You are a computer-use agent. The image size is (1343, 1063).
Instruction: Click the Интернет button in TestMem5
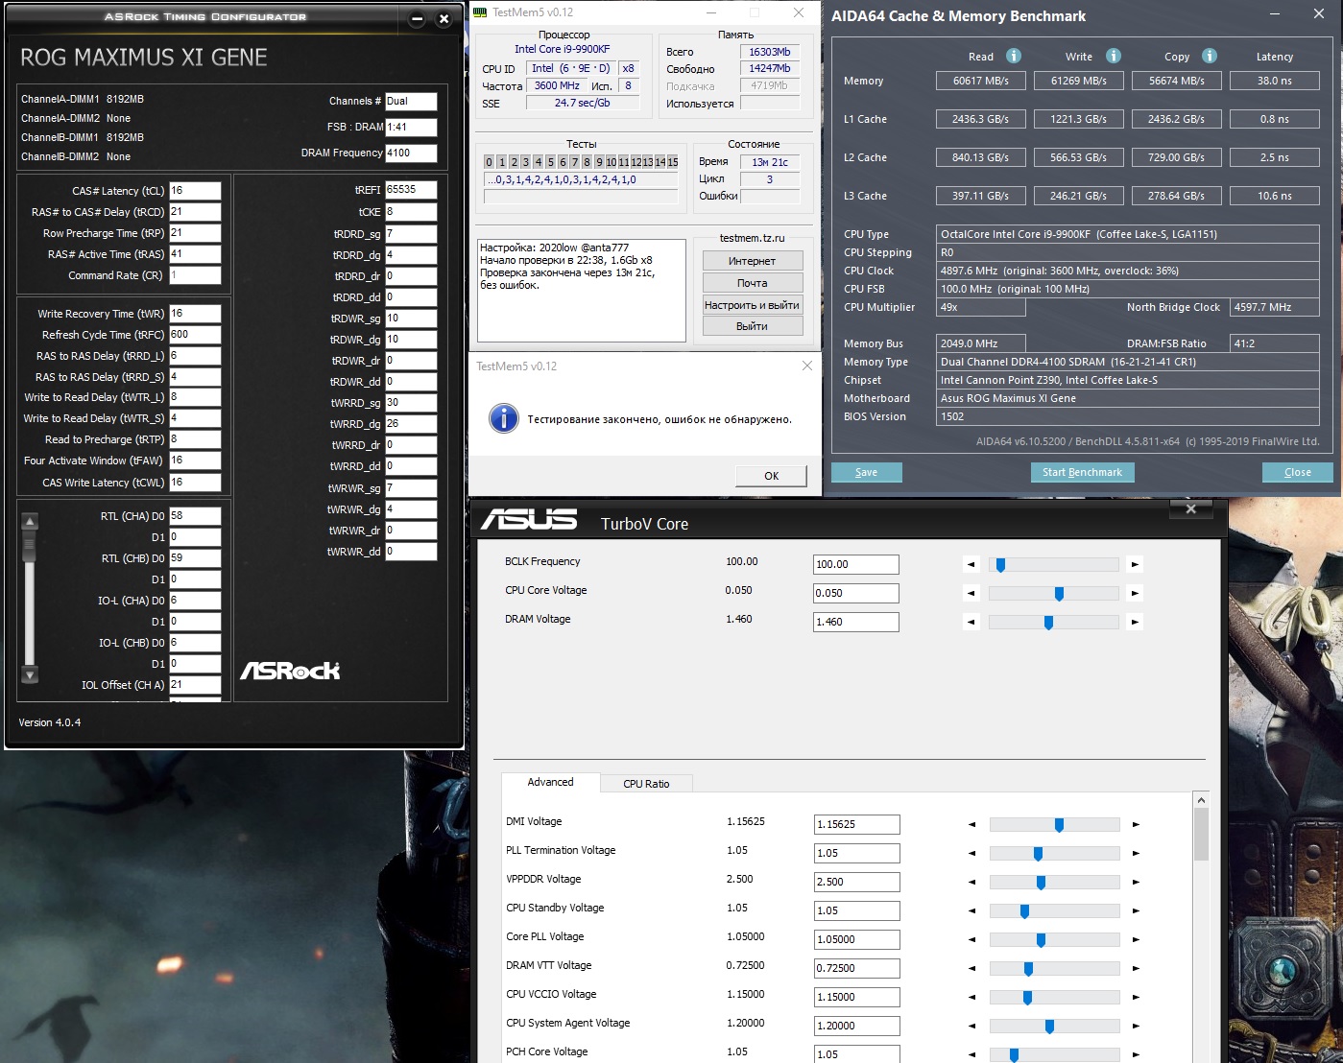tap(752, 261)
